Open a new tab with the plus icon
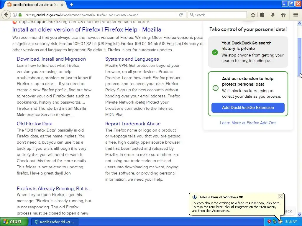Viewport: 302px width, 226px height. 72,5
